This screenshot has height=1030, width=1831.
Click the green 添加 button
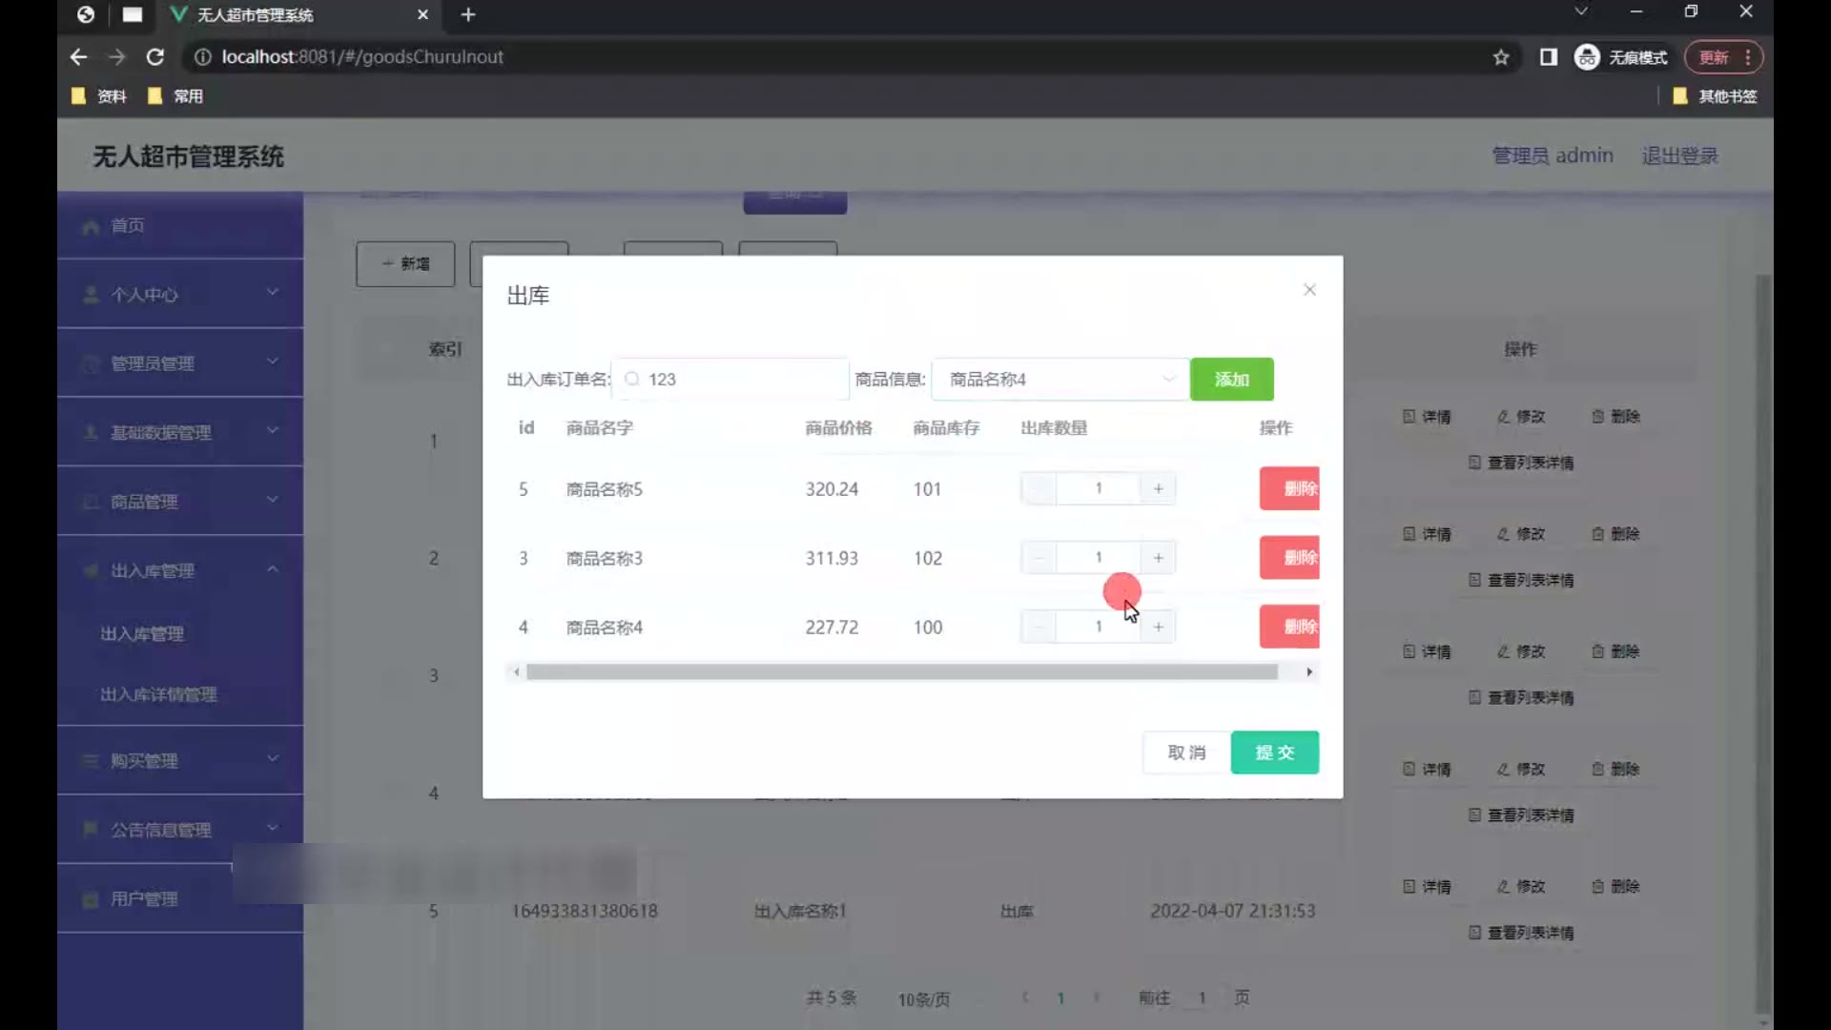click(x=1231, y=380)
